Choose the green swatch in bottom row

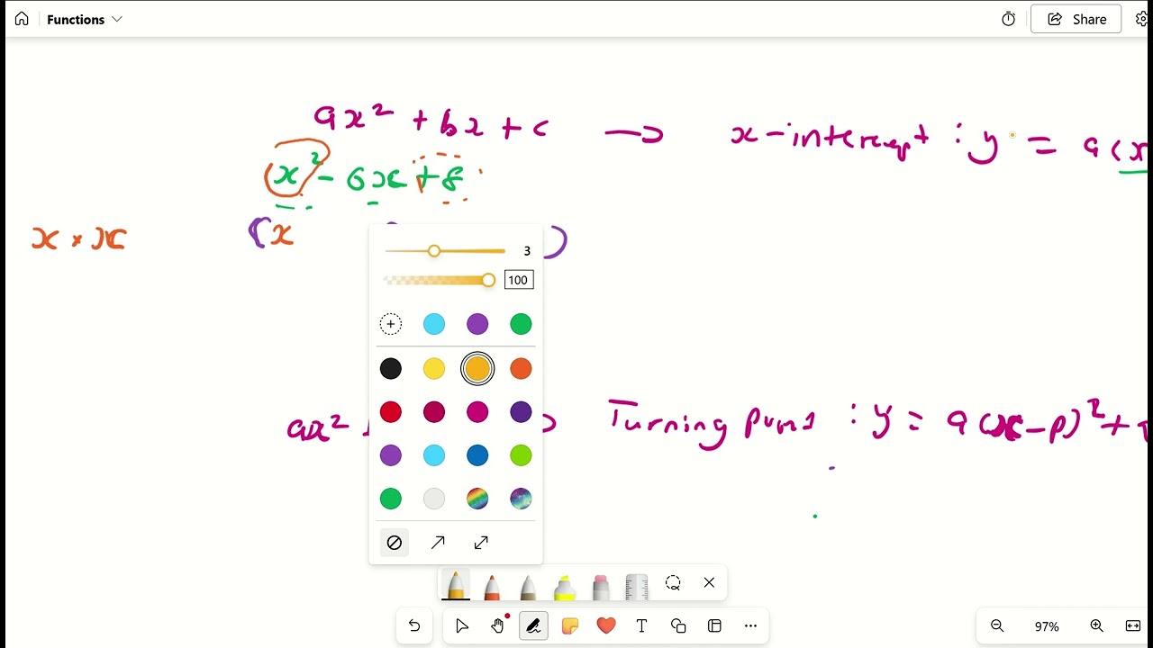(x=391, y=499)
